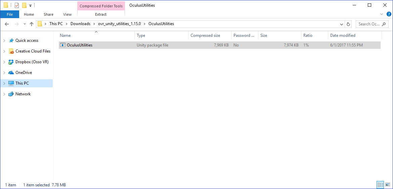This screenshot has width=393, height=189.
Task: Open the File ribbon tab
Action: [10, 14]
